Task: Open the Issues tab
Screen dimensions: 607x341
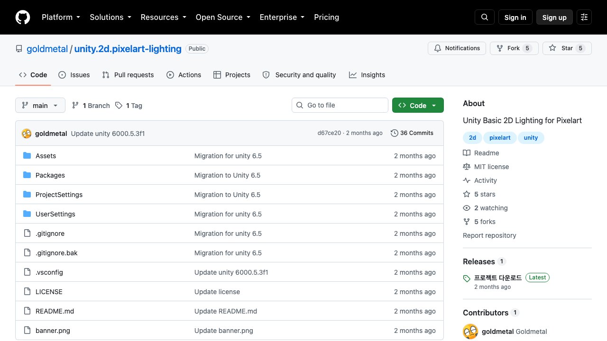Action: tap(74, 75)
